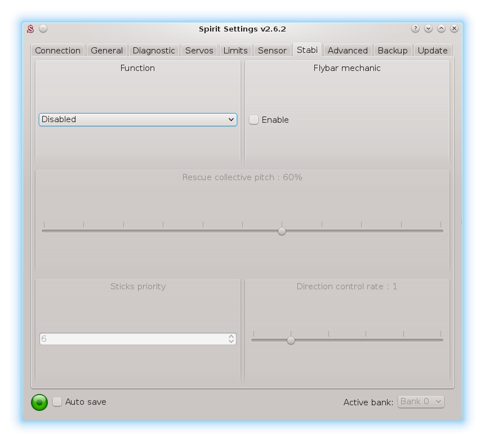Click the pin window button beside app icon
Image resolution: width=485 pixels, height=443 pixels.
pos(43,29)
